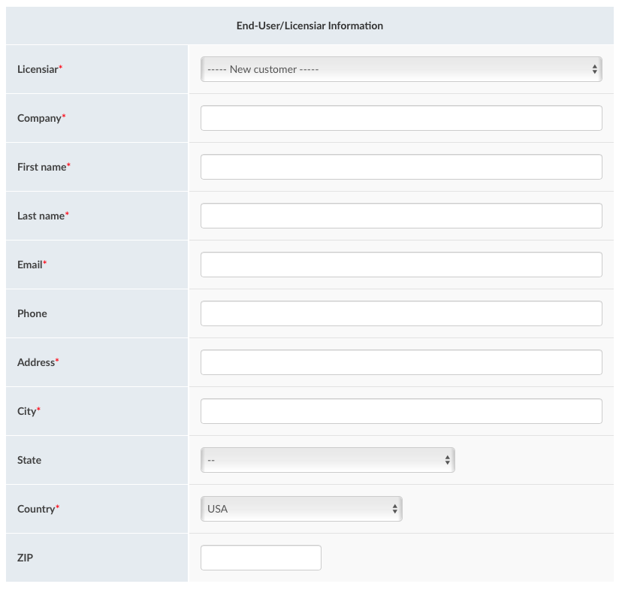Select the Last name input field
Image resolution: width=619 pixels, height=590 pixels.
(401, 216)
